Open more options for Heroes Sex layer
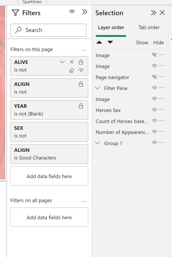The height and width of the screenshot is (257, 172). (x=162, y=110)
